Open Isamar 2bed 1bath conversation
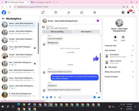 (19, 87)
